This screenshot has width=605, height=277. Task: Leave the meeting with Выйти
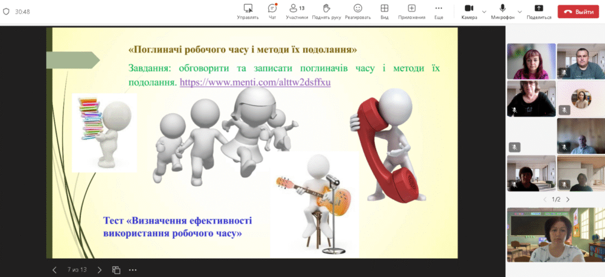pyautogui.click(x=579, y=12)
